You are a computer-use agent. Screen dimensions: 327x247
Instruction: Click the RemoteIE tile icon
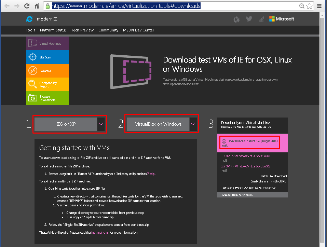point(33,71)
